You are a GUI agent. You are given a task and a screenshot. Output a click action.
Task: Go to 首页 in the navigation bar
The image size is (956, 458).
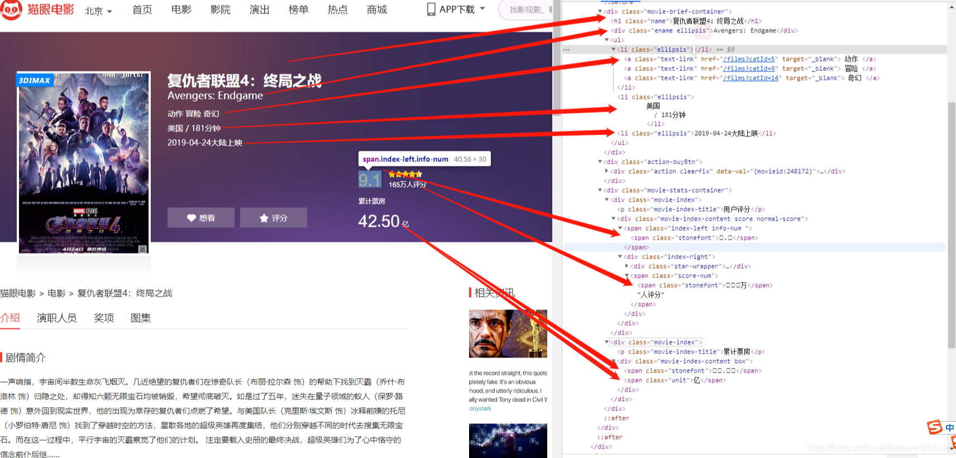click(x=142, y=9)
